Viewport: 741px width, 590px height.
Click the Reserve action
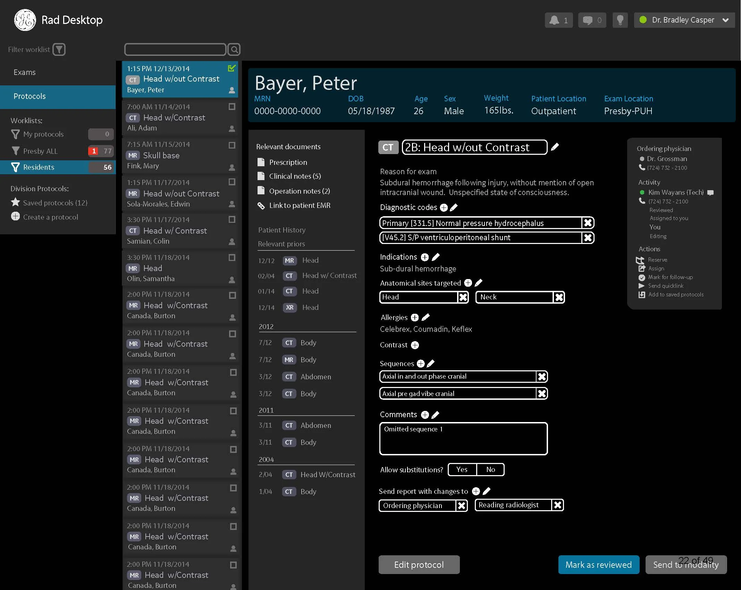pos(651,260)
